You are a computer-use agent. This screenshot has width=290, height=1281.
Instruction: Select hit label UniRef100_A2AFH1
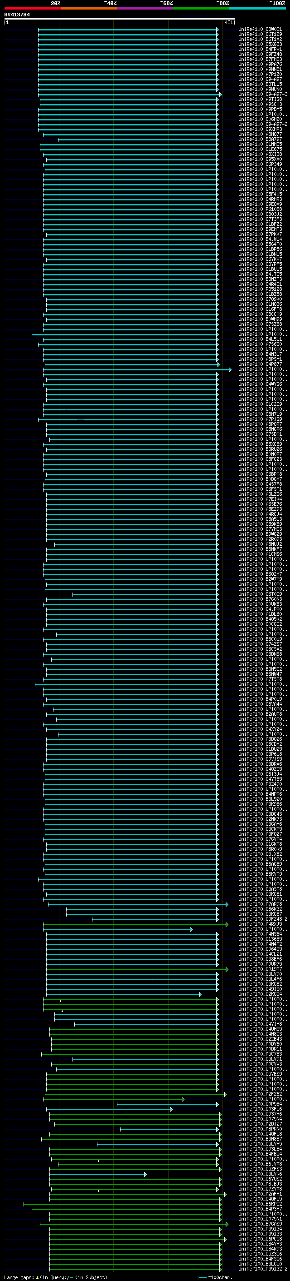click(x=260, y=1193)
